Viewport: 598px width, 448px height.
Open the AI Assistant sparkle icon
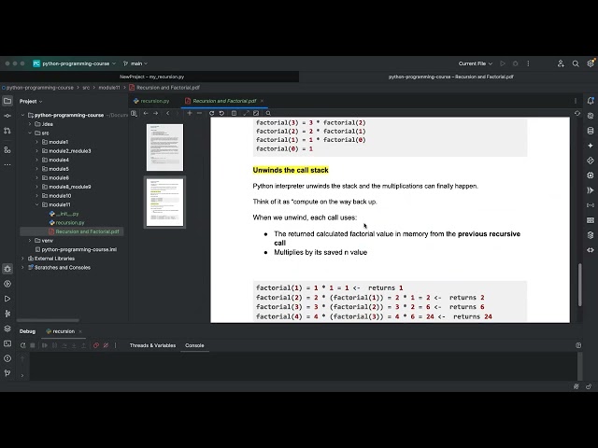591,146
